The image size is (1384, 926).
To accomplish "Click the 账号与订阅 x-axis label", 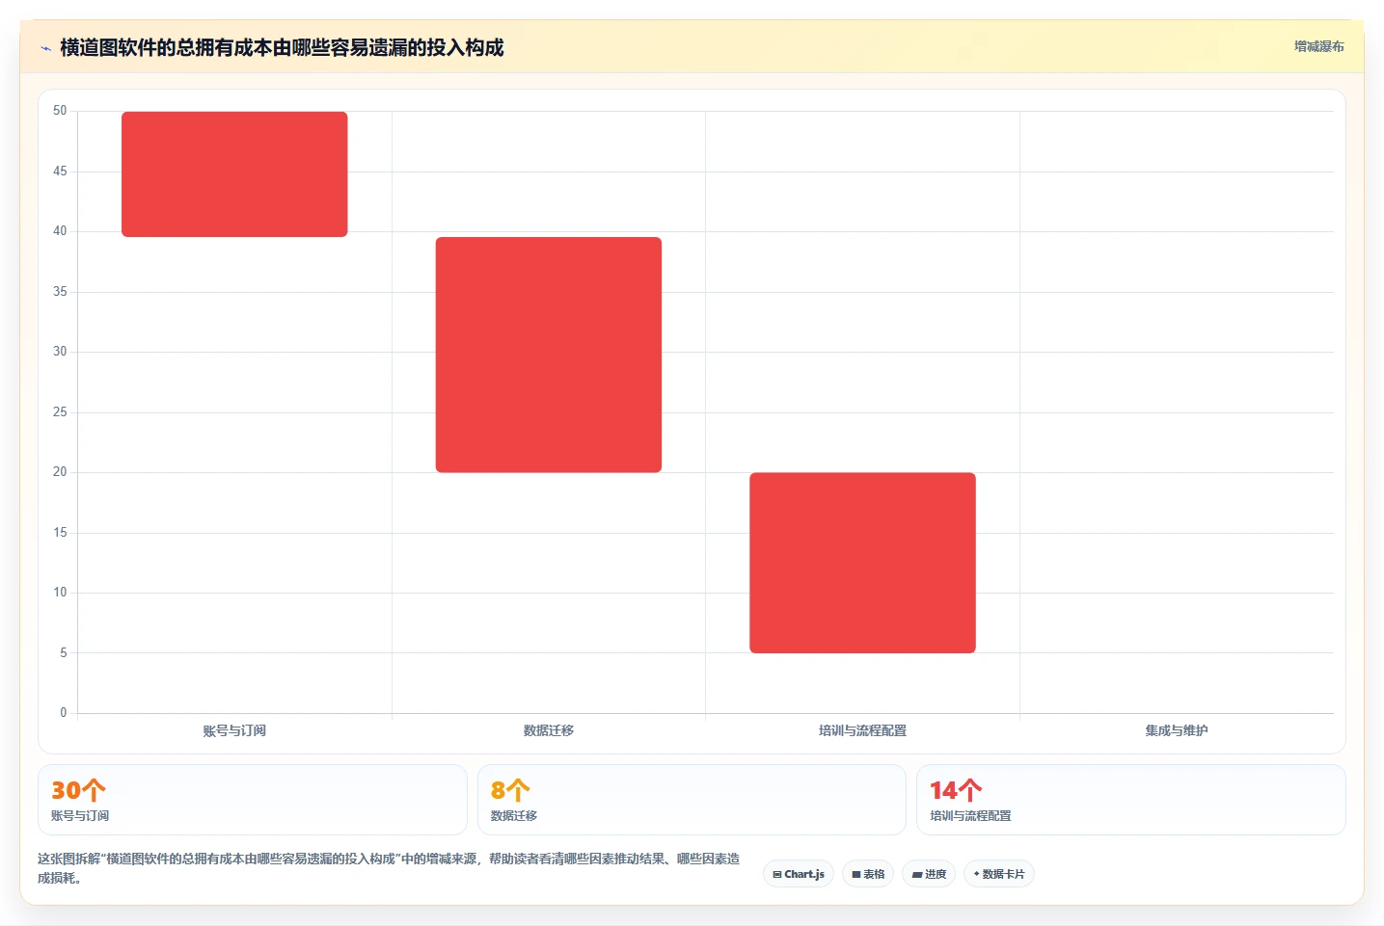I will click(234, 730).
